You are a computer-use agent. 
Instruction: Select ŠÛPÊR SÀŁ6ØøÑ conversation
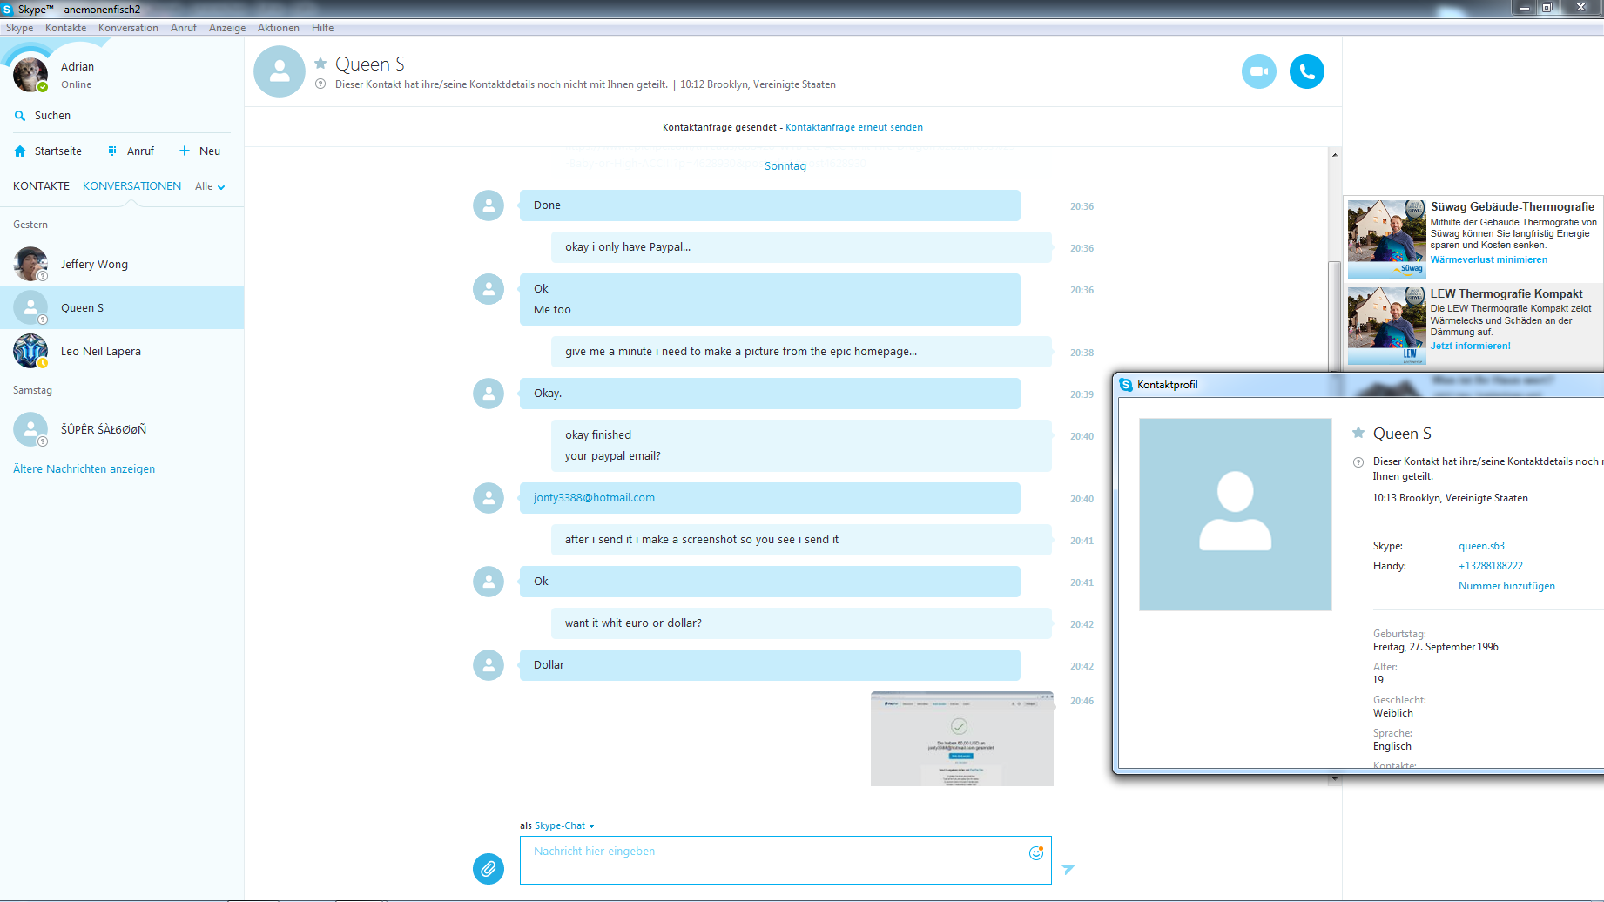(x=122, y=429)
